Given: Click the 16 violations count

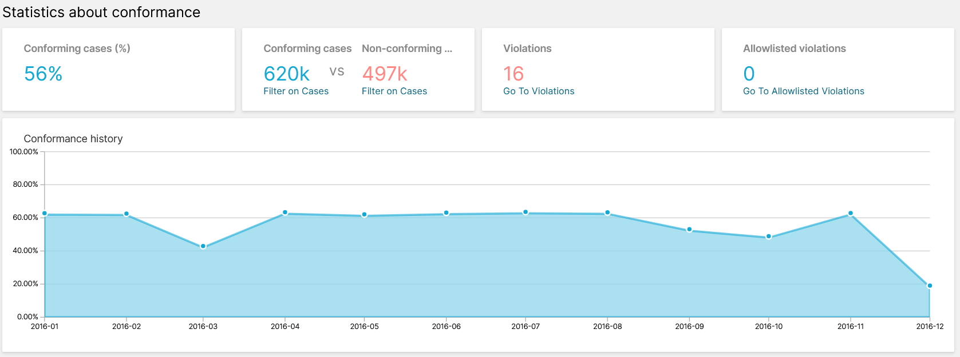Looking at the screenshot, I should pyautogui.click(x=513, y=74).
